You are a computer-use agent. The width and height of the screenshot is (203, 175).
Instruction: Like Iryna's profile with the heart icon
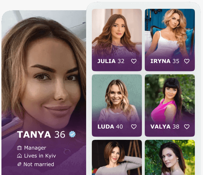click(187, 61)
